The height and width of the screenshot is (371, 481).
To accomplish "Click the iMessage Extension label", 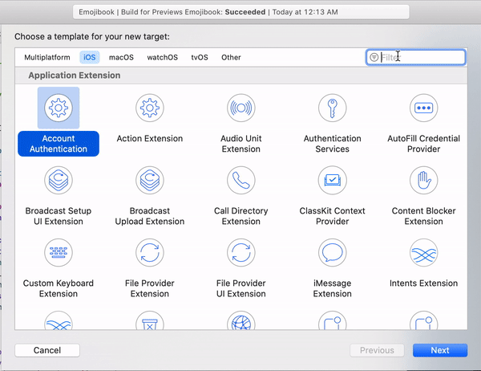I will 333,288.
